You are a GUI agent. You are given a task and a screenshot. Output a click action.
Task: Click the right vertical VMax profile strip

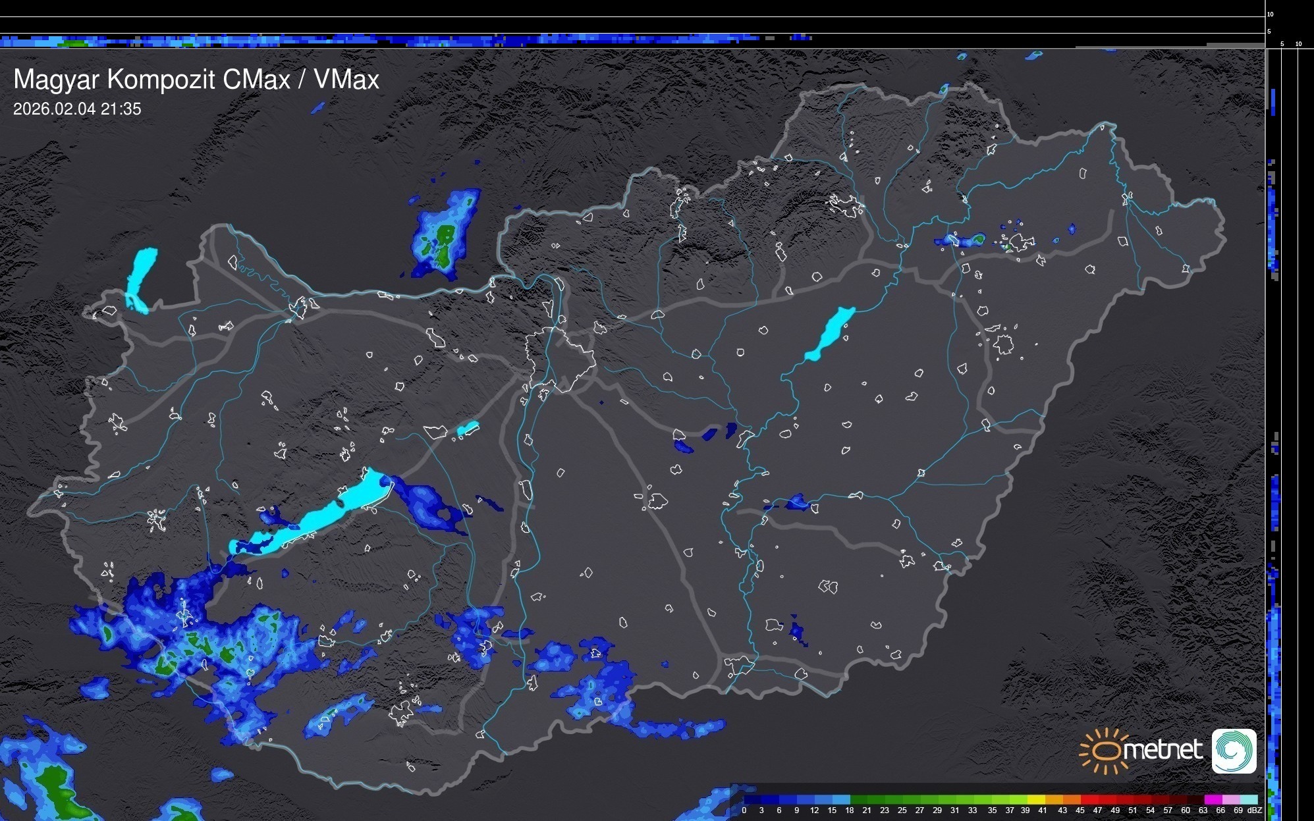[1274, 461]
